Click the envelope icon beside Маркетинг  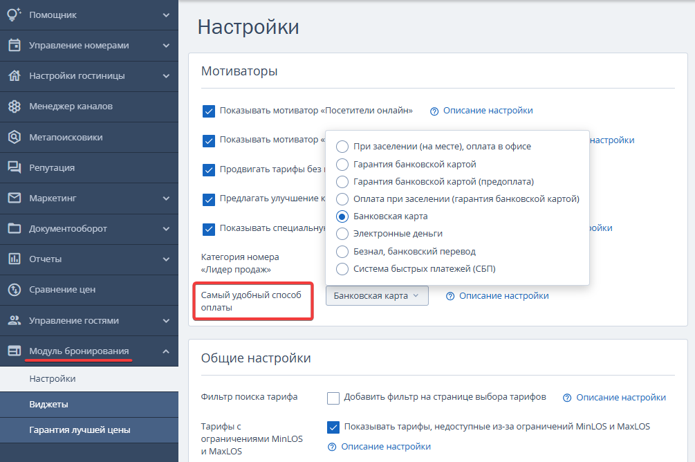click(x=15, y=198)
